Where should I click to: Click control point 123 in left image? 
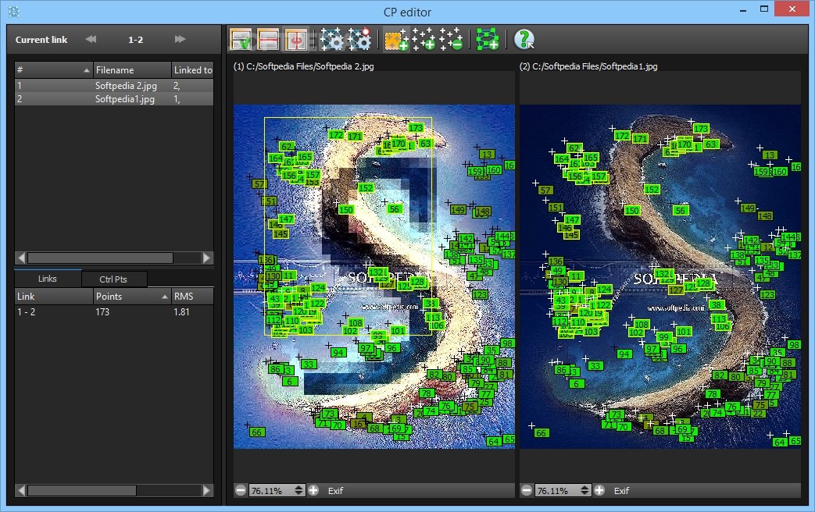pyautogui.click(x=480, y=294)
